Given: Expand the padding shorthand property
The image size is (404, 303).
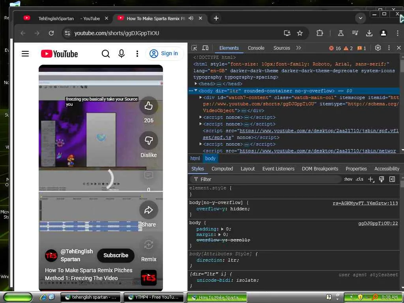Looking at the screenshot, I should coord(222,229).
